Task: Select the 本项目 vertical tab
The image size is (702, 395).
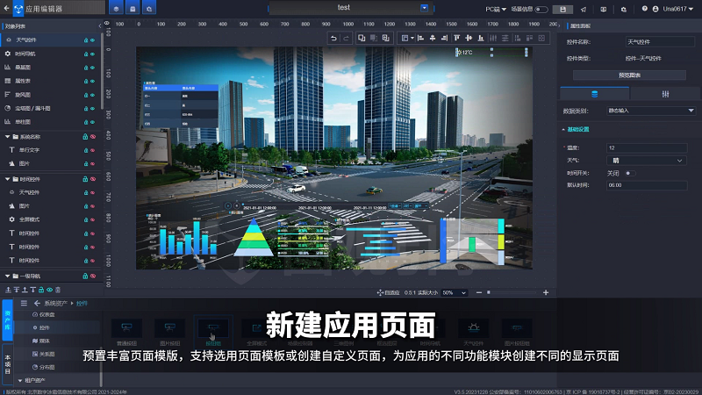Action: point(7,364)
